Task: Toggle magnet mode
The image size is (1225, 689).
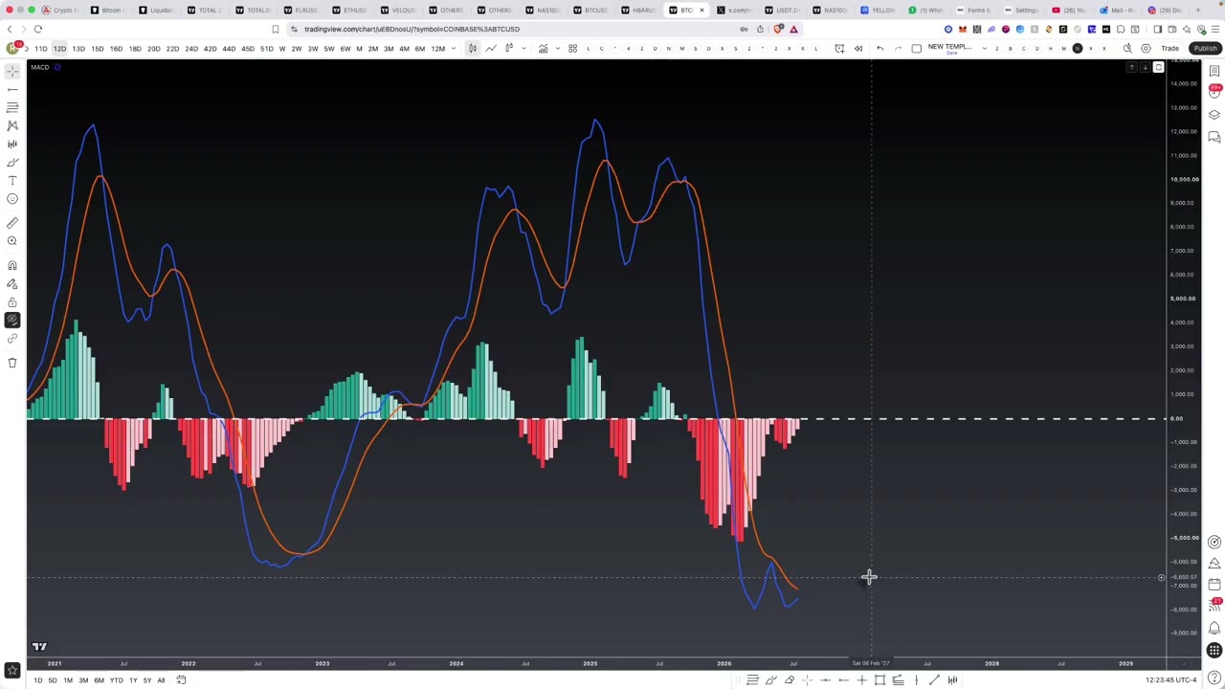Action: (12, 265)
